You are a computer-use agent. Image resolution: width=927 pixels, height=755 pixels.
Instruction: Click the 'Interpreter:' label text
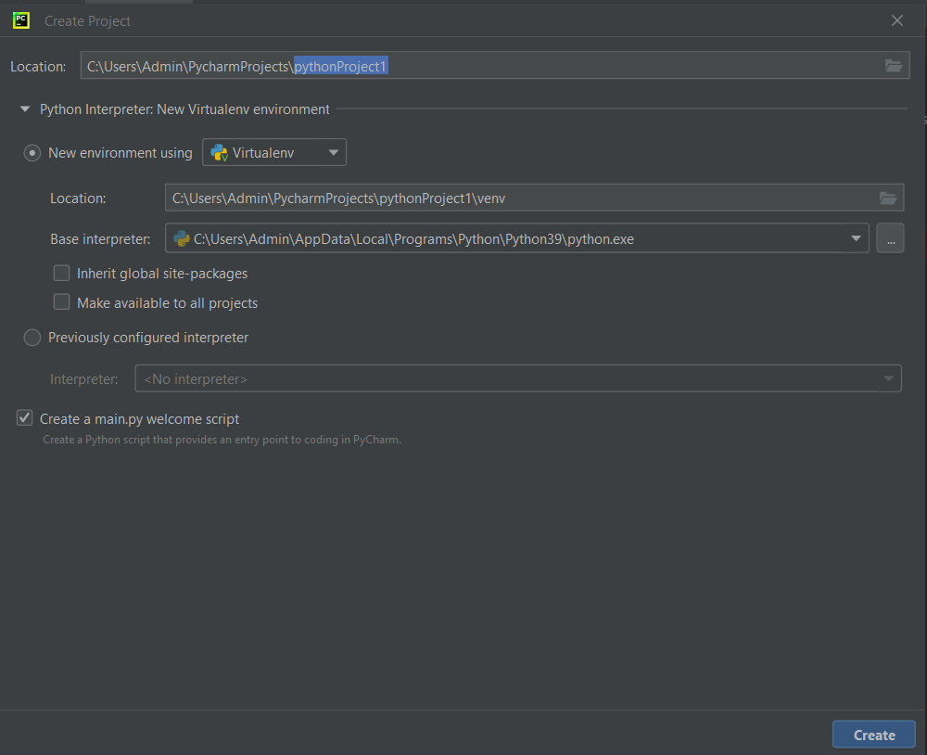coord(84,379)
